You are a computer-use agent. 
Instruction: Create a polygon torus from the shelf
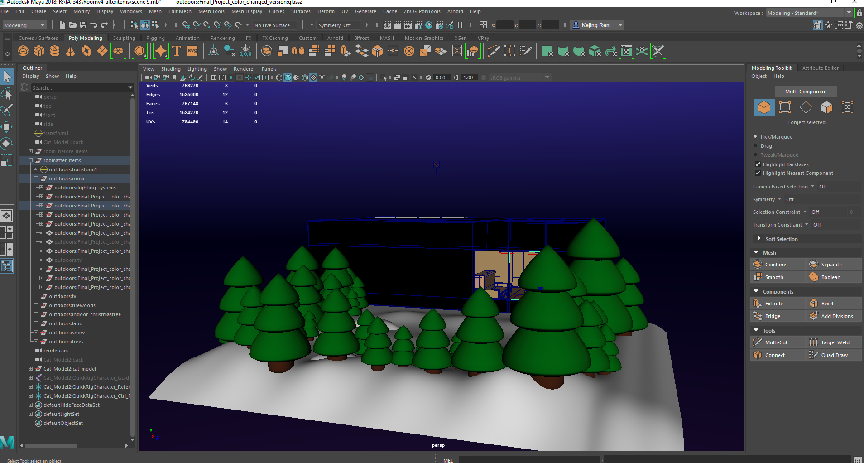click(86, 51)
